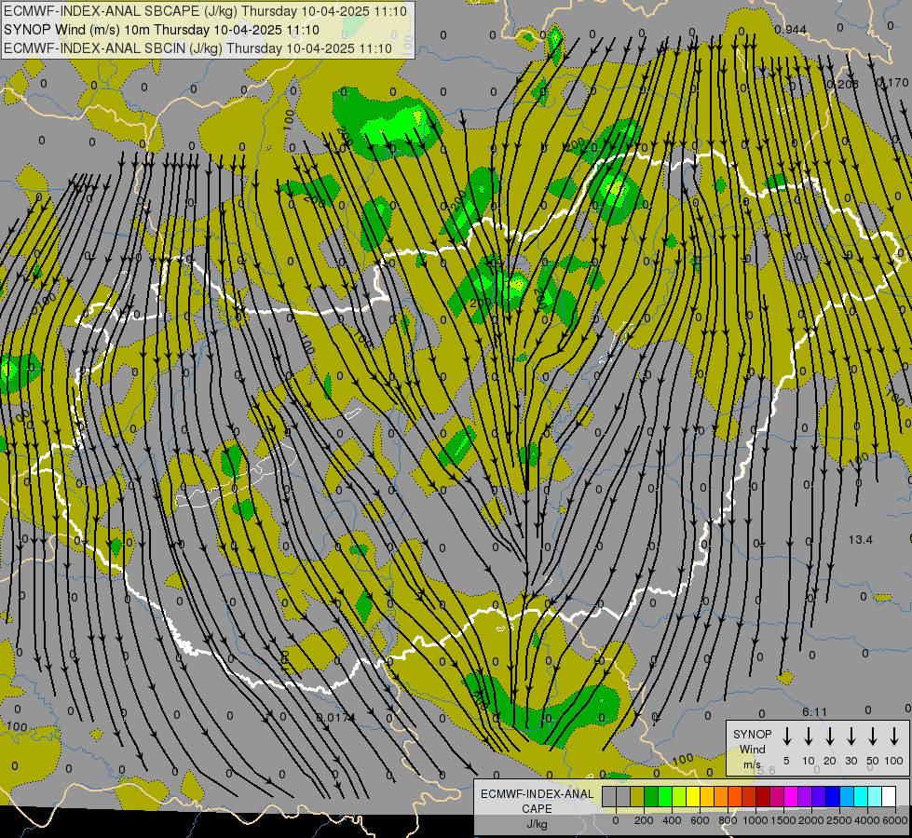Click the wind arrow above the 30 label
This screenshot has height=838, width=912.
click(x=851, y=737)
